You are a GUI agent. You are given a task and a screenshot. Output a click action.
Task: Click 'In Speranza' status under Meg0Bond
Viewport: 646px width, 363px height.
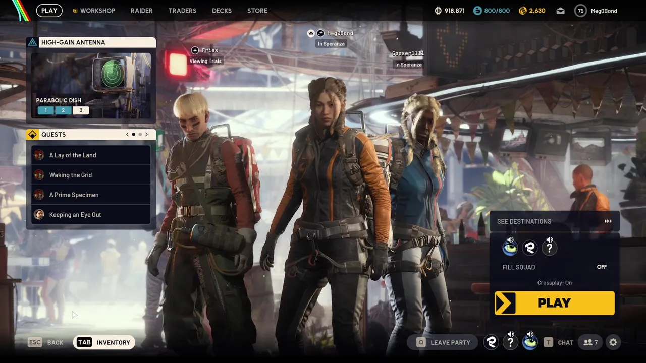coord(331,44)
